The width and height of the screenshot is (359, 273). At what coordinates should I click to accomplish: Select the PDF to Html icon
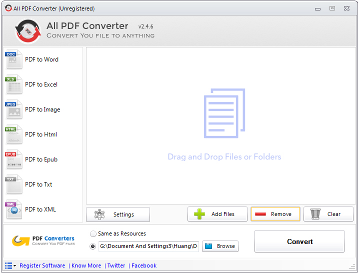[x=13, y=134]
